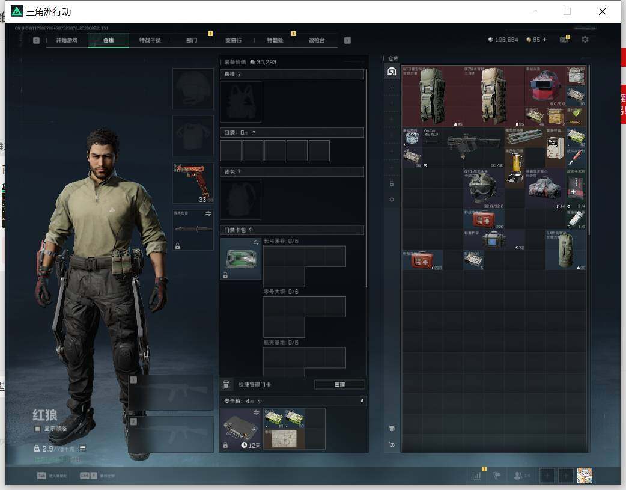Click the next-tab key icon right of 改枪台

(x=347, y=40)
